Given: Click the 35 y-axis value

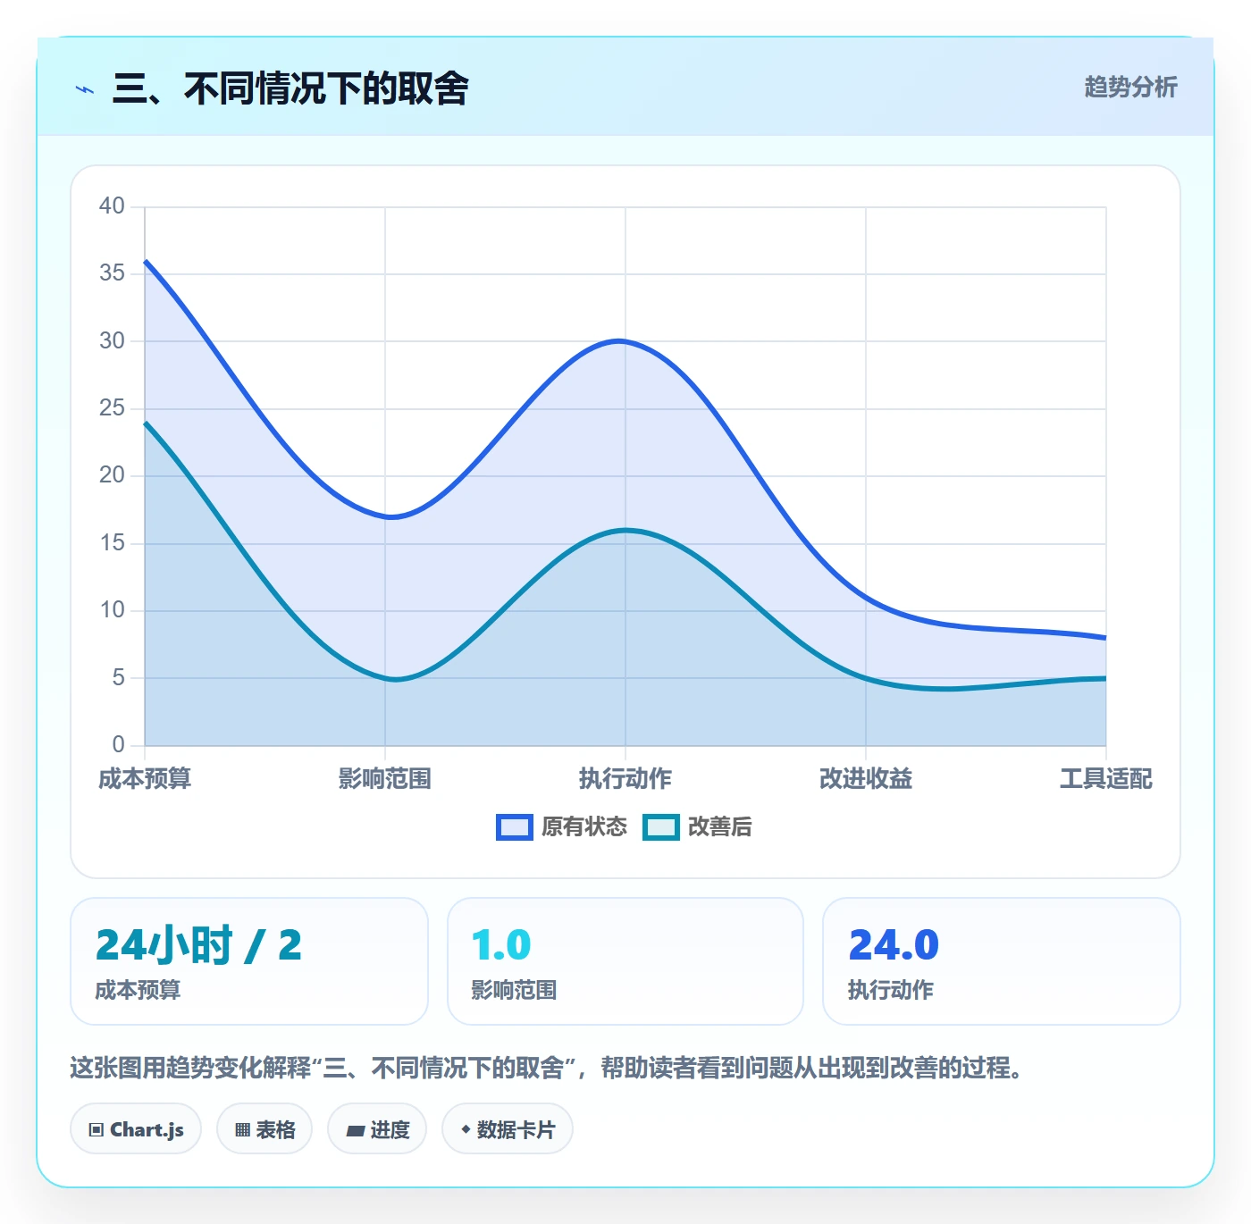Looking at the screenshot, I should click(x=112, y=273).
